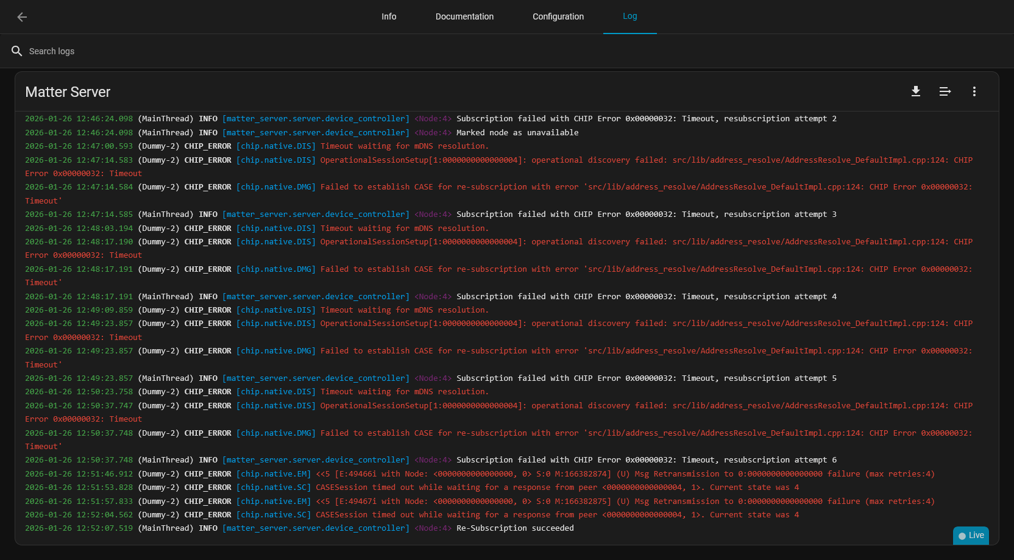Click the magnifier search icon
The width and height of the screenshot is (1014, 560).
[17, 51]
